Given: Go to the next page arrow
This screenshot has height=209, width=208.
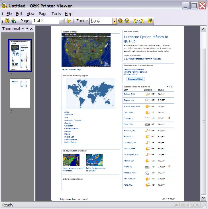Looking at the screenshot, I should pos(69,21).
